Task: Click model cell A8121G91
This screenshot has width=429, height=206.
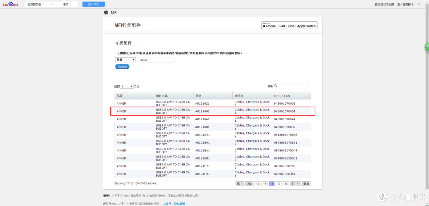Action: point(202,142)
